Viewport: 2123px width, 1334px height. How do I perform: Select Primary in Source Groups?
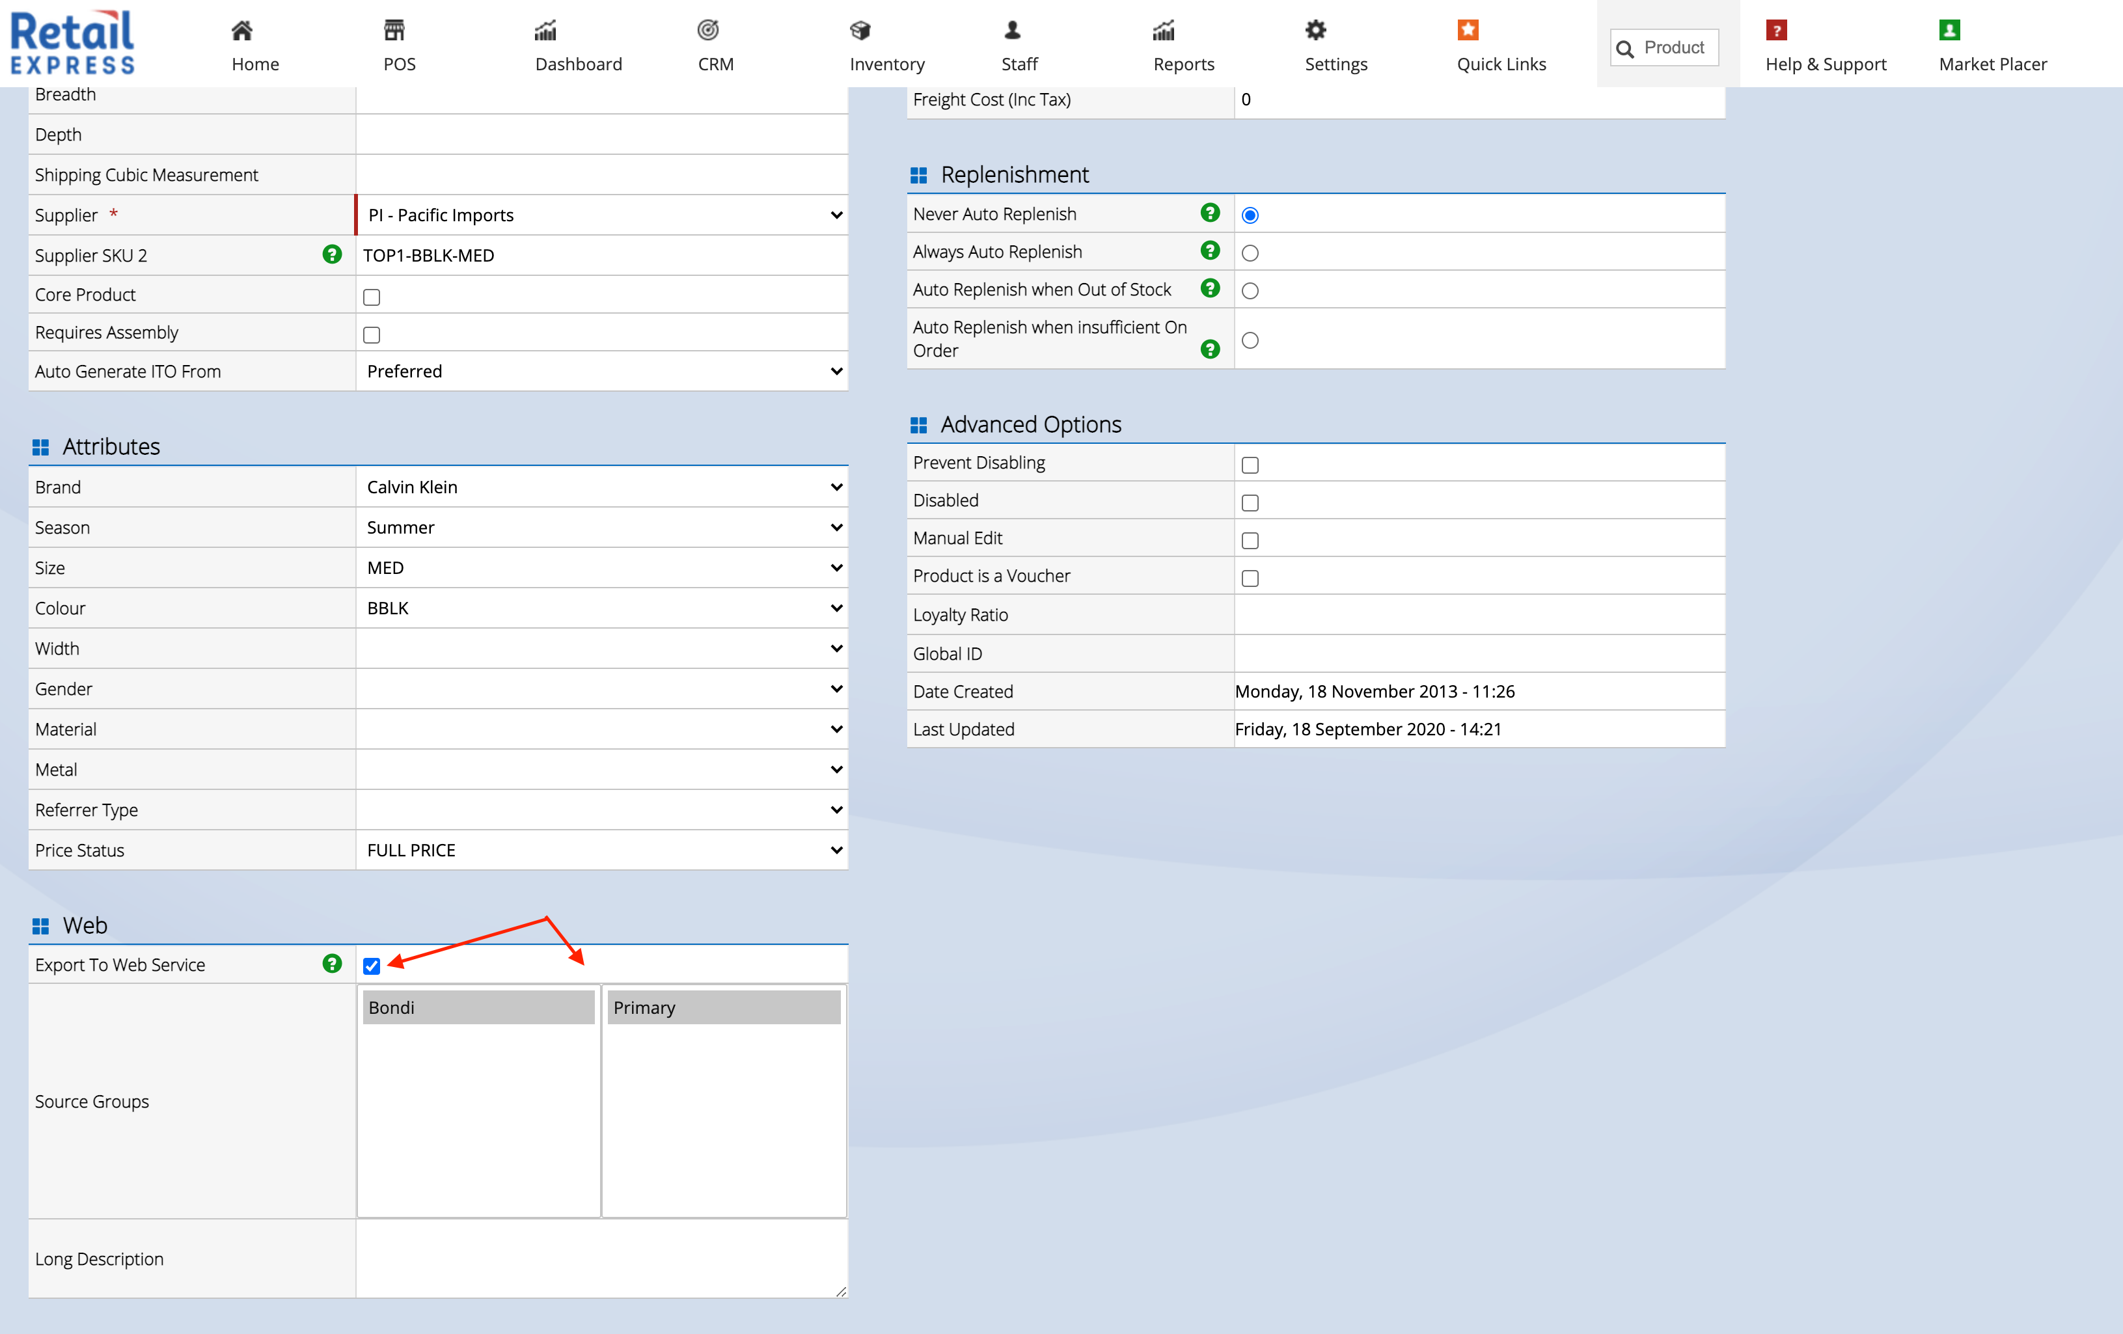tap(724, 1008)
